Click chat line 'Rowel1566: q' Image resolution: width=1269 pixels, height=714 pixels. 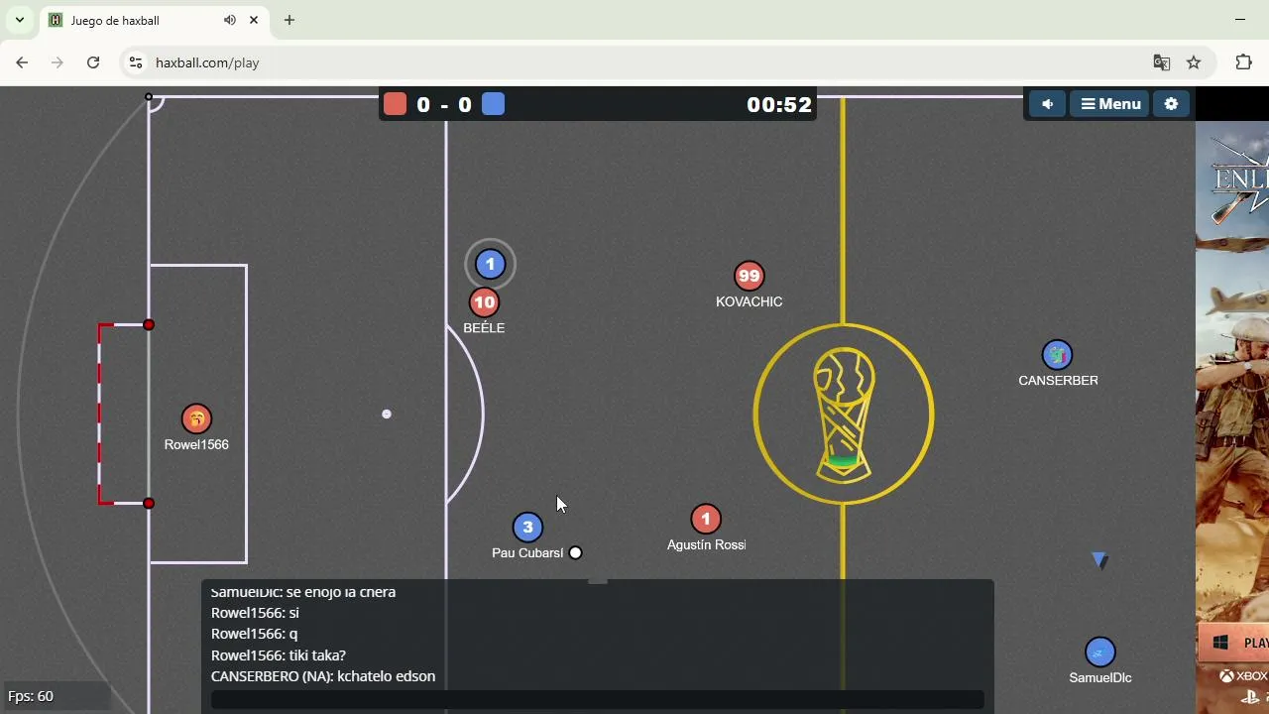tap(254, 634)
